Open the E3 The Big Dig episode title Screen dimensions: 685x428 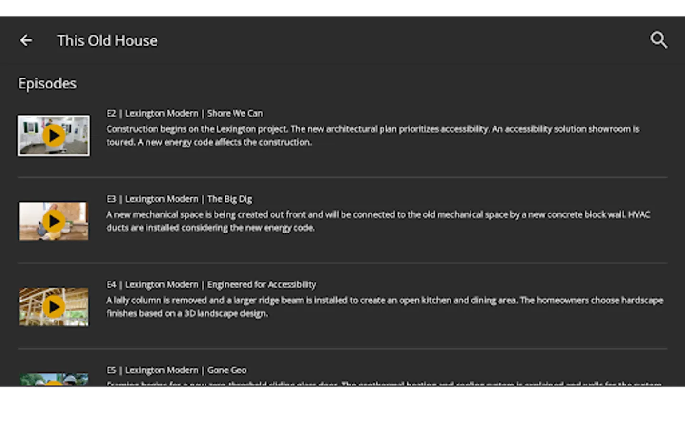click(179, 198)
